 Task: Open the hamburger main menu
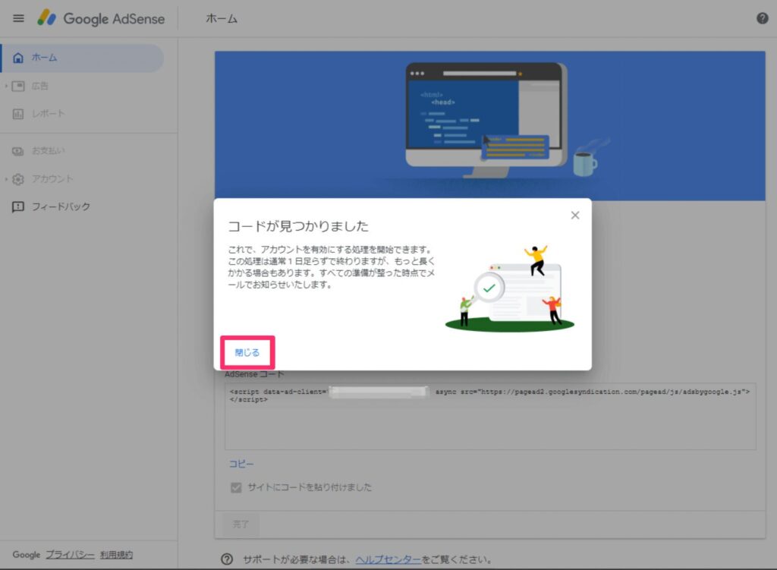coord(18,18)
